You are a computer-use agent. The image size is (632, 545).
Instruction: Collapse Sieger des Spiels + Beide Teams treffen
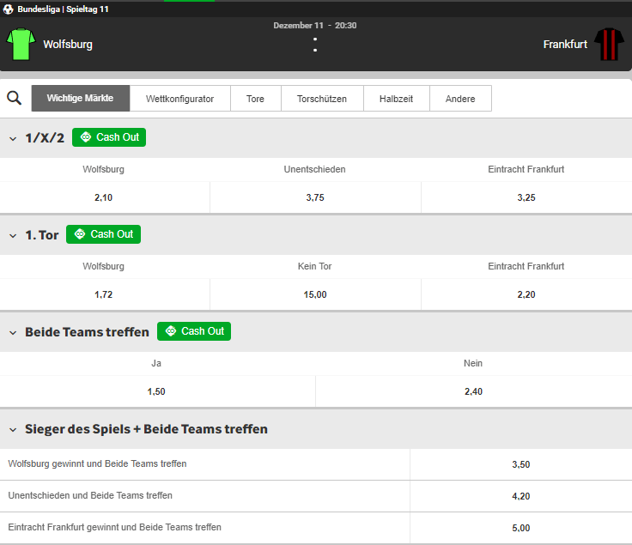(x=13, y=430)
